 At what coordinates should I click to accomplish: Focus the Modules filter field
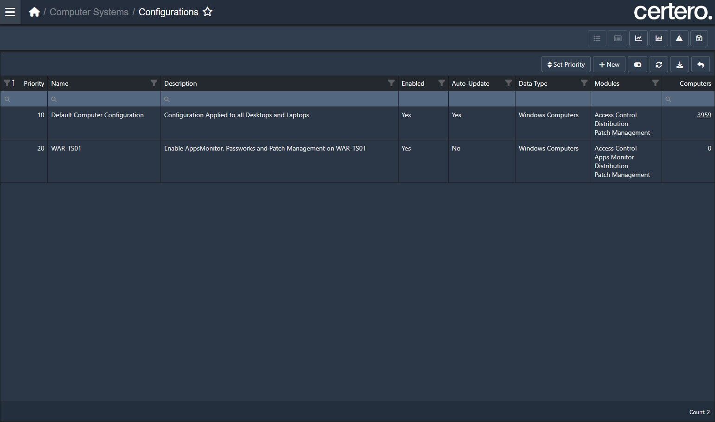coord(626,99)
